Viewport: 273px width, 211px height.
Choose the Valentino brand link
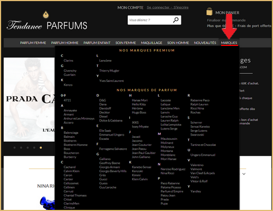click(197, 165)
